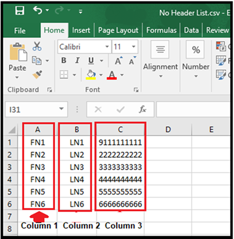The height and width of the screenshot is (239, 234).
Task: Open the Borders dropdown arrow
Action: click(x=75, y=75)
